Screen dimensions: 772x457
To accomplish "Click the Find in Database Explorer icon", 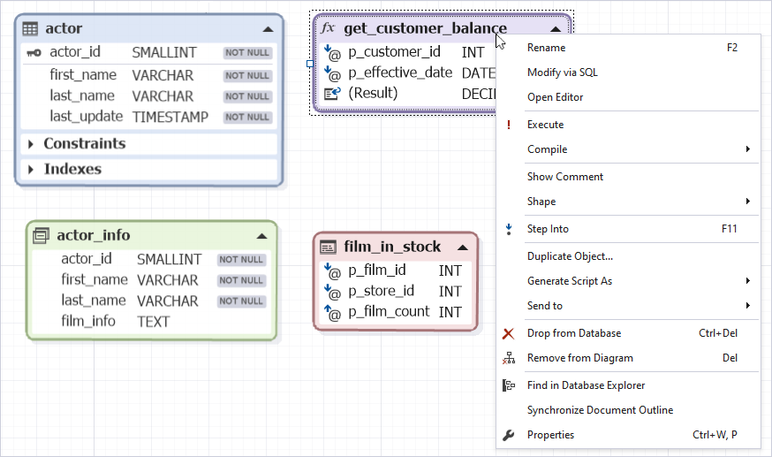I will pyautogui.click(x=508, y=385).
